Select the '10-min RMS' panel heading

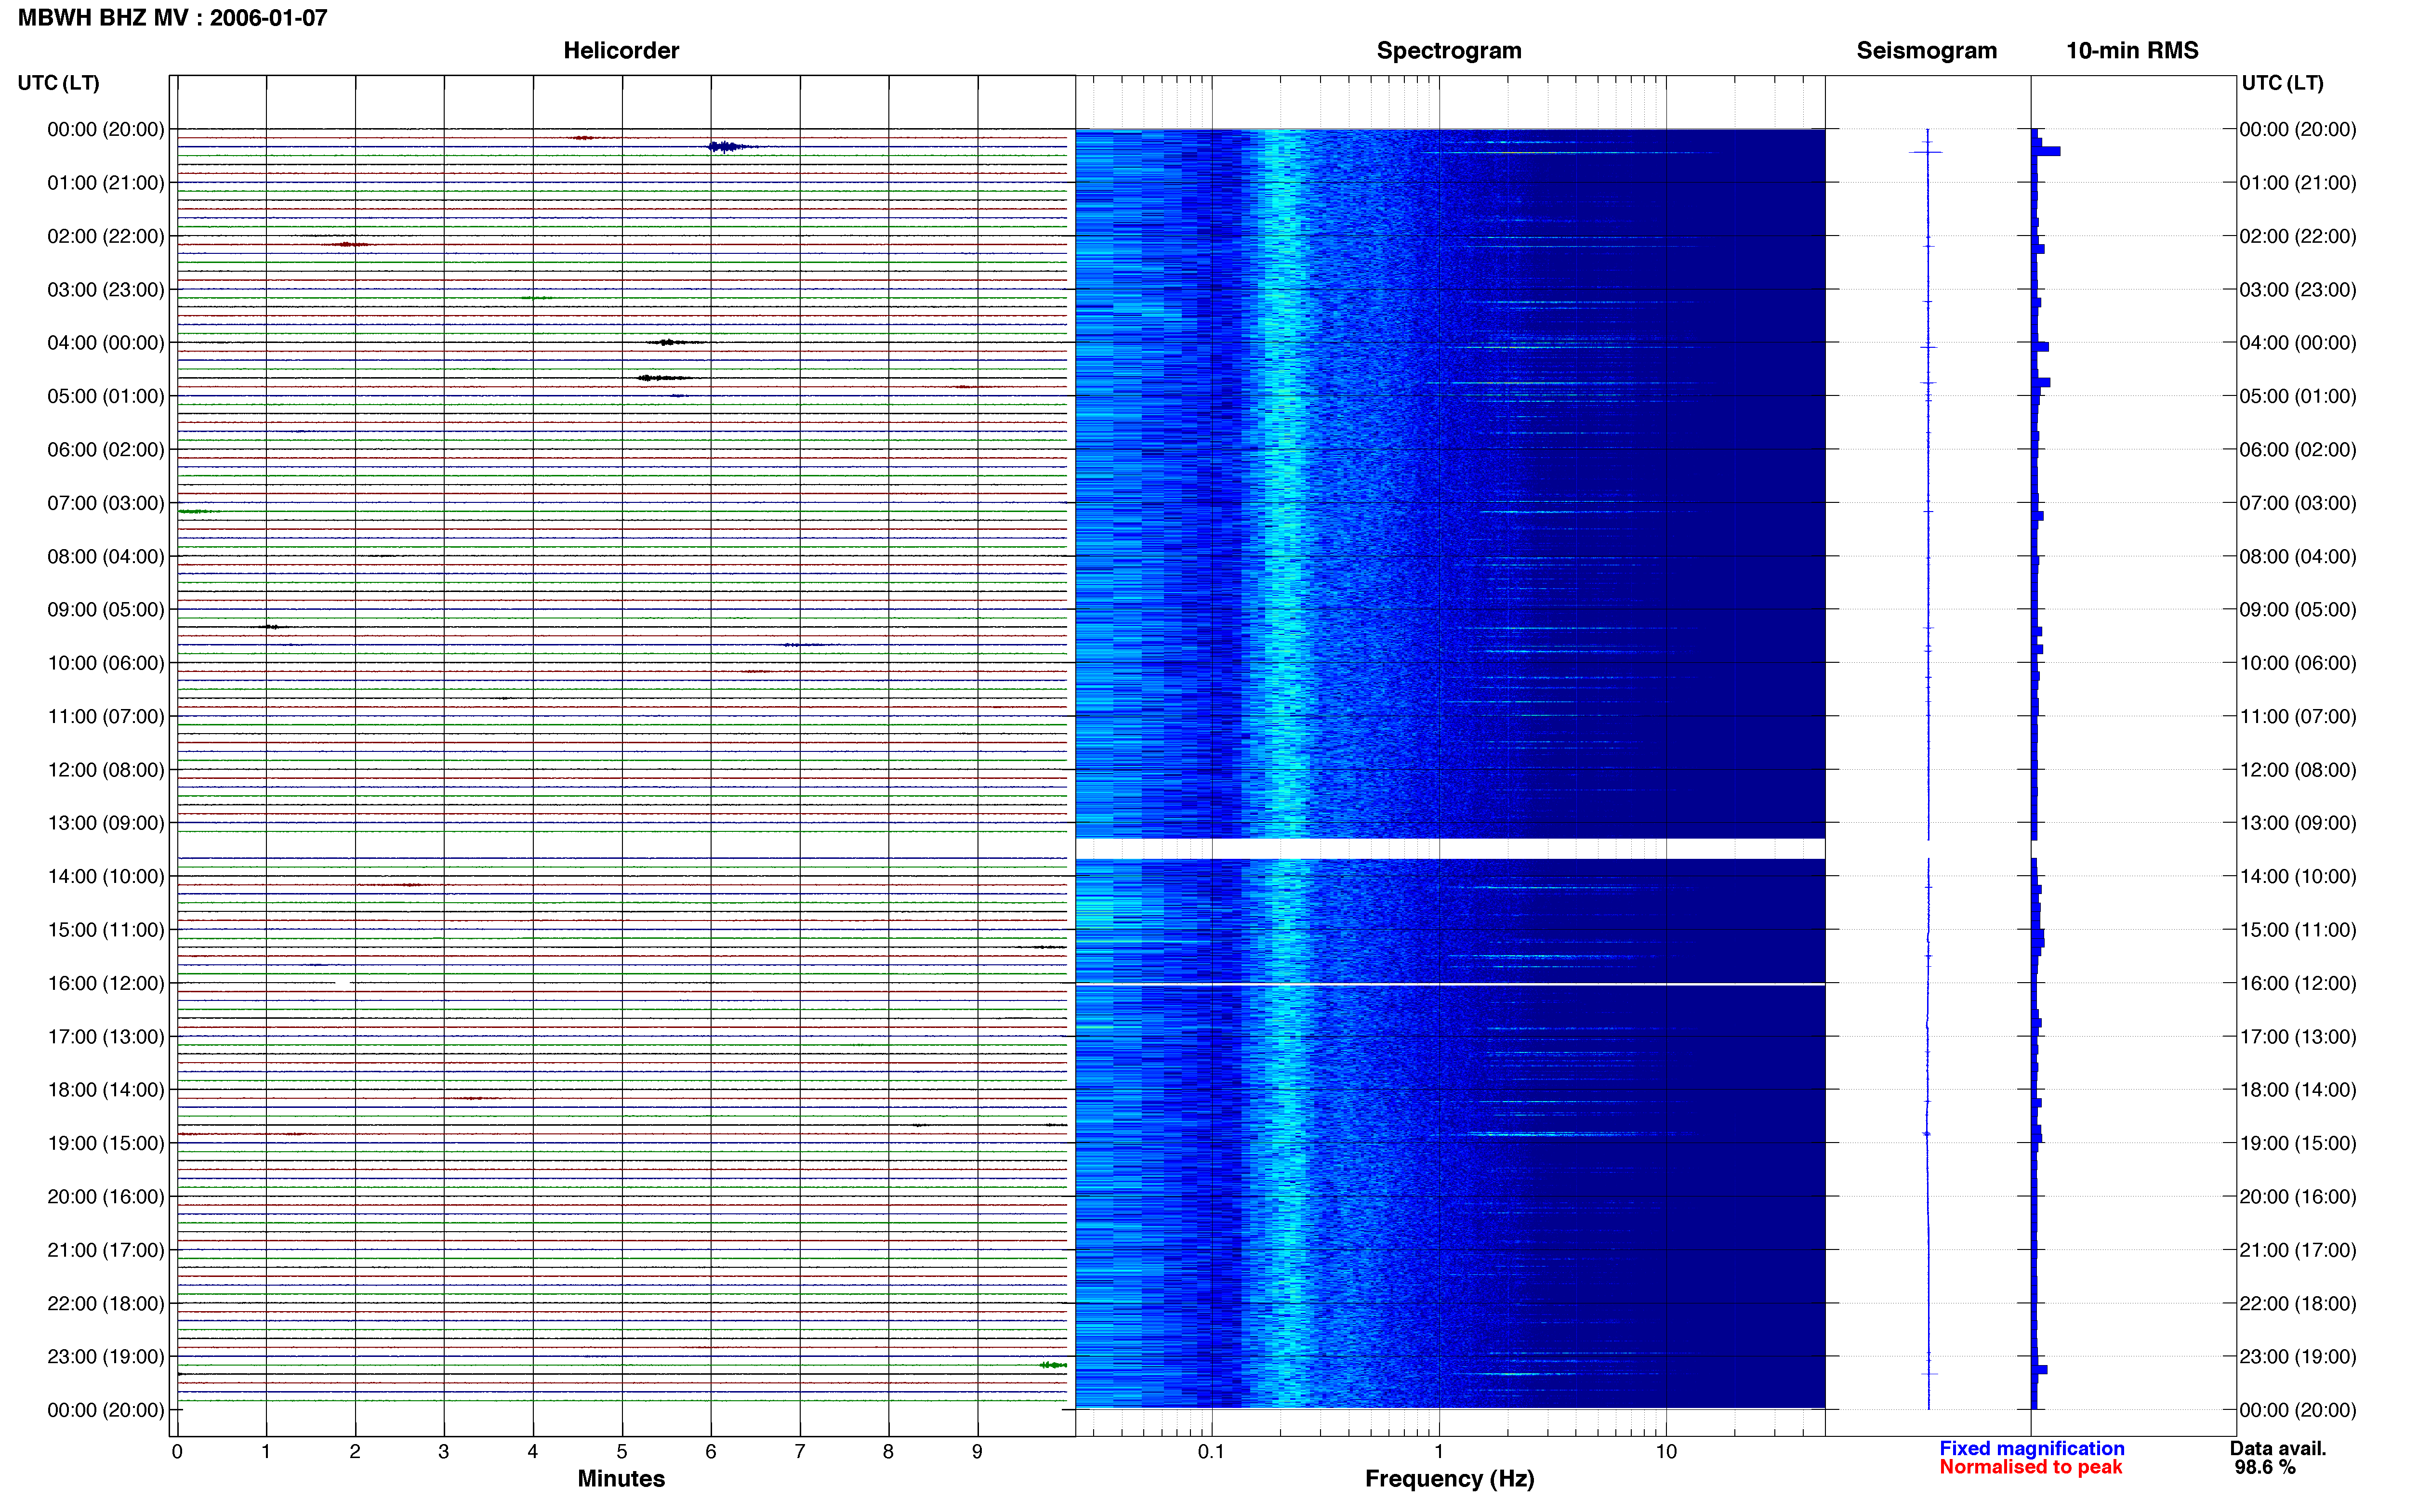(2132, 50)
